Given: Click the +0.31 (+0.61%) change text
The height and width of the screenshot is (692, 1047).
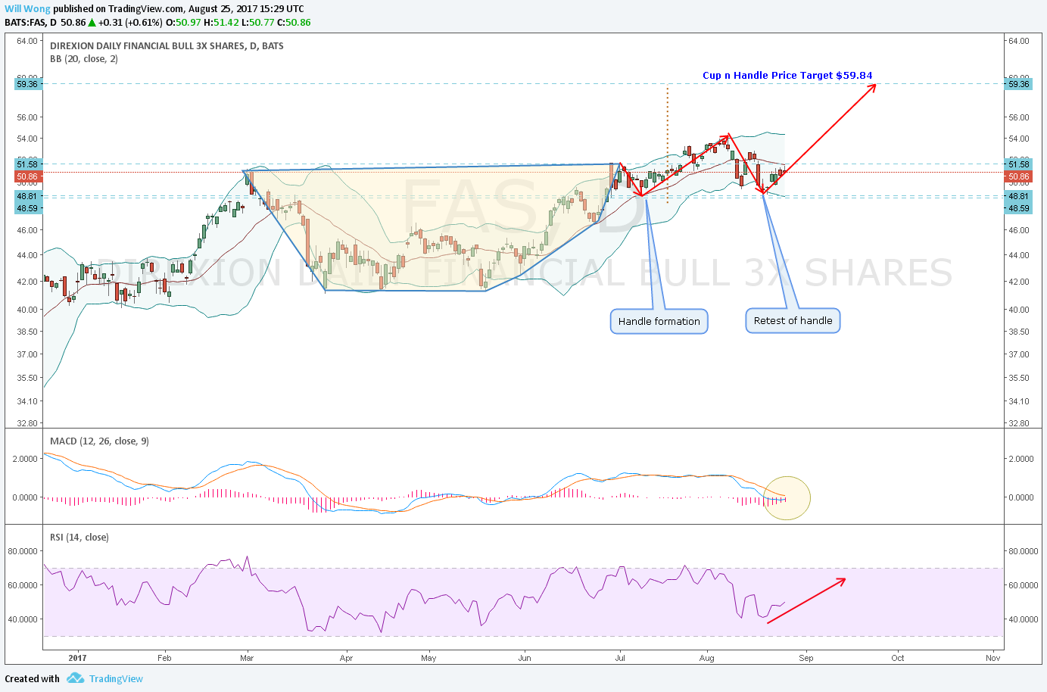Looking at the screenshot, I should tap(130, 23).
